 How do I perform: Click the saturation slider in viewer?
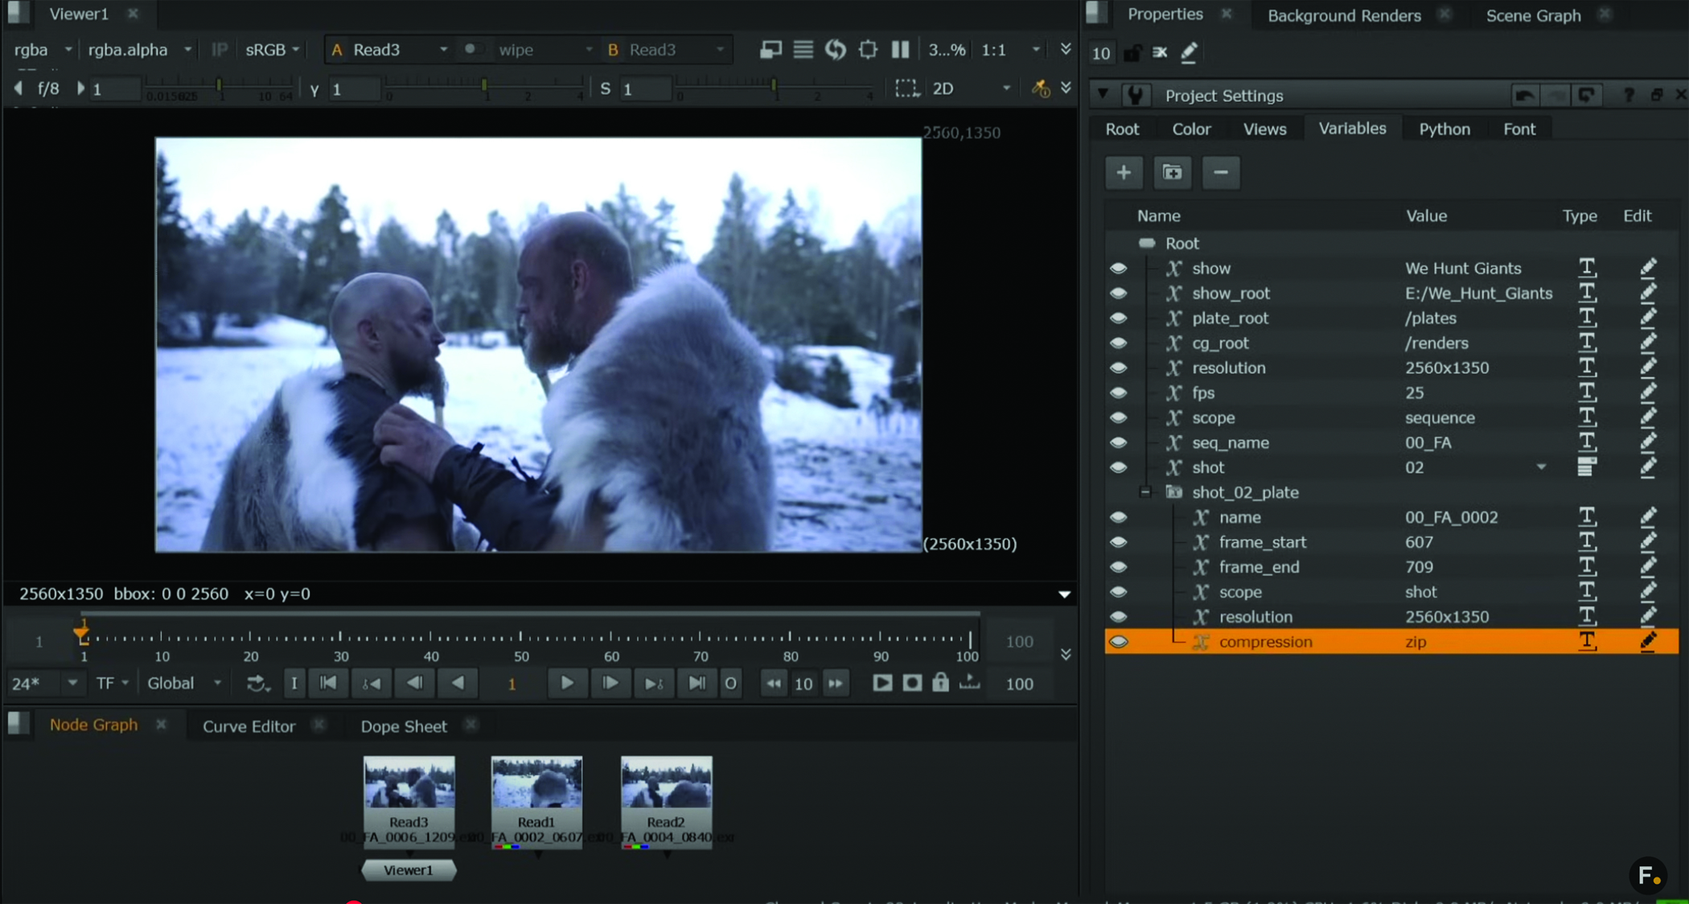tap(774, 87)
